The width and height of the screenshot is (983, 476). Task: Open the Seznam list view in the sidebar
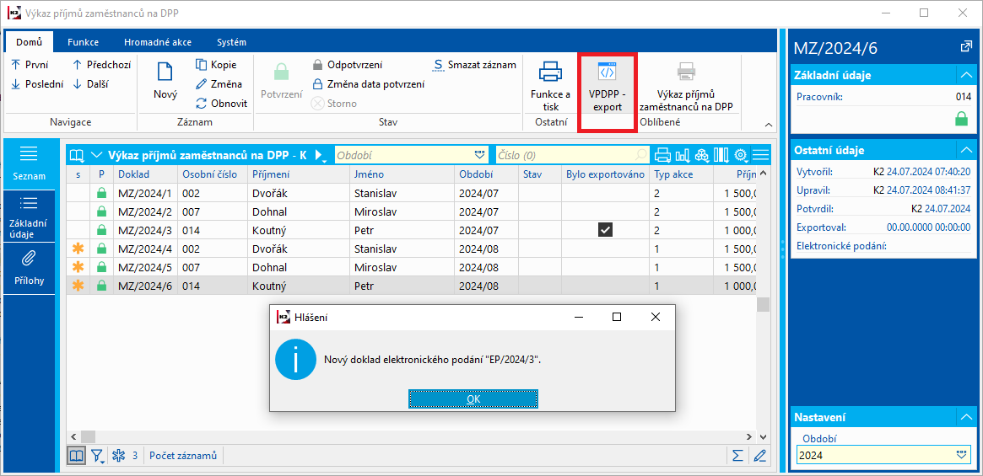point(30,163)
